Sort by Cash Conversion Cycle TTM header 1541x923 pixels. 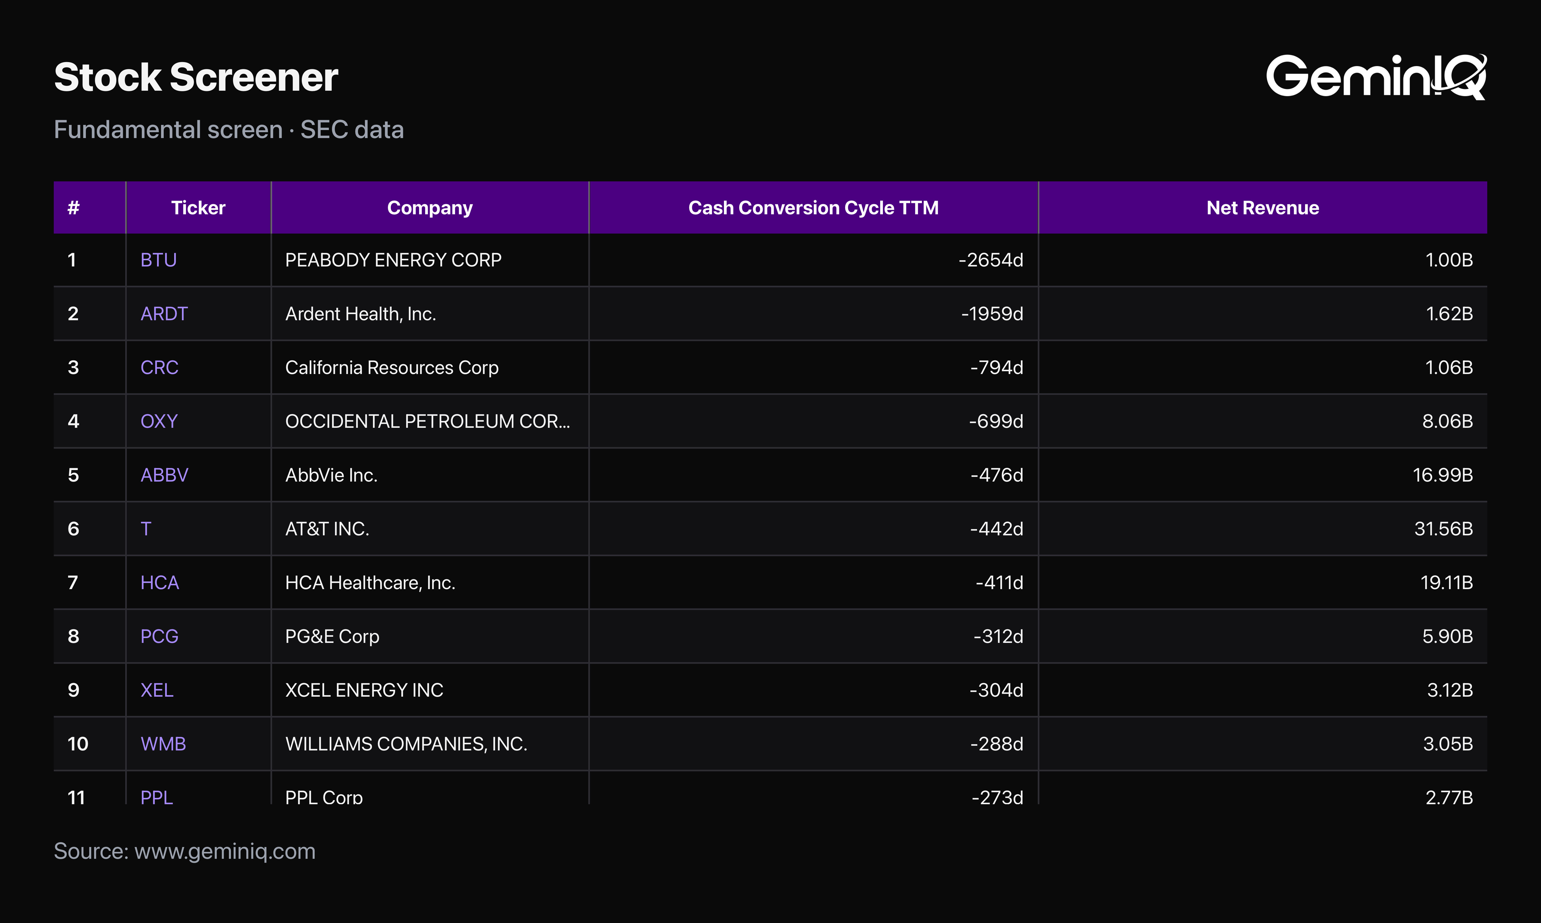[813, 208]
